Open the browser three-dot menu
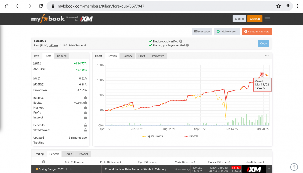The image size is (303, 173). [x=297, y=6]
